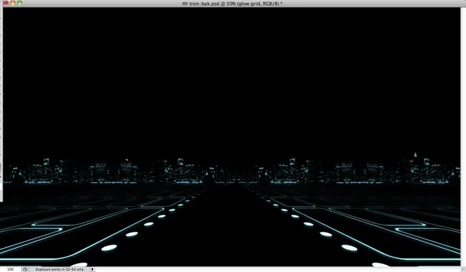Screen dimensions: 466x272
Task: Open the status bar options arrow menu
Action: pos(93,269)
